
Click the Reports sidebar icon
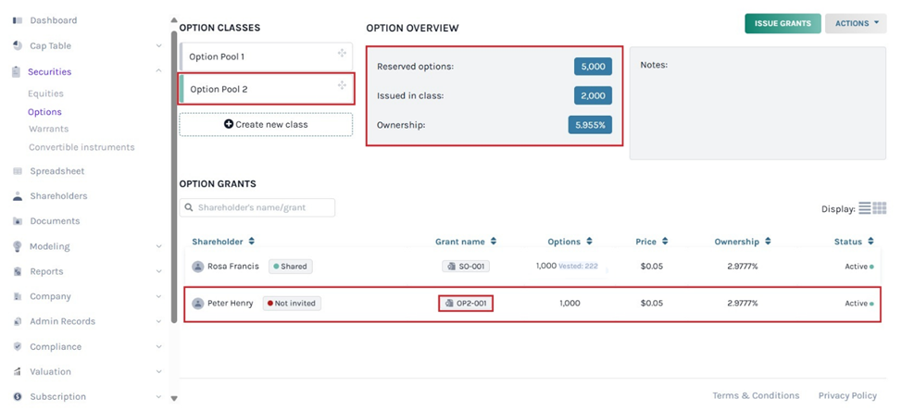(x=18, y=271)
